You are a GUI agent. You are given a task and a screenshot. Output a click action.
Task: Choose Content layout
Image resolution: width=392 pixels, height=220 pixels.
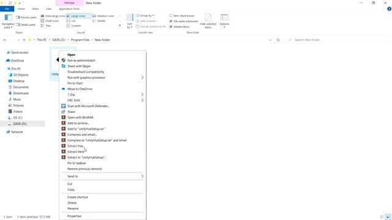coord(73,26)
